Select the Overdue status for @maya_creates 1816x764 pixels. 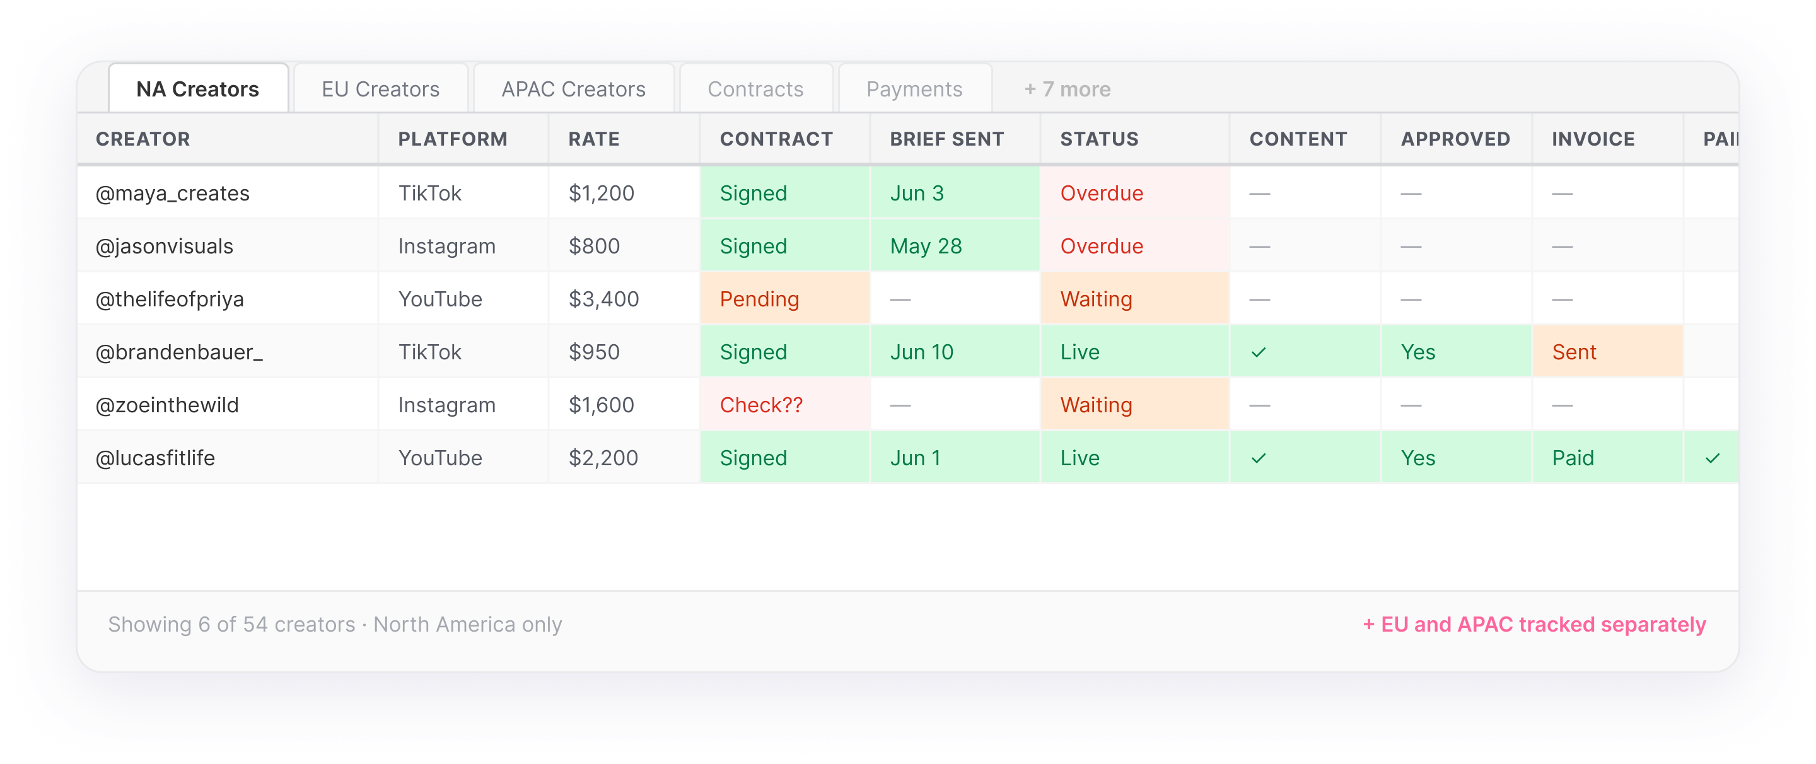coord(1134,193)
